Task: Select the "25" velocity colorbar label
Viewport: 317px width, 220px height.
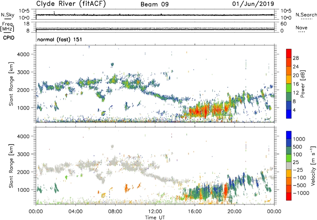Action: (296, 162)
